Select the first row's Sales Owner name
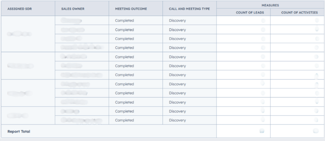This screenshot has width=325, height=141. (x=71, y=21)
